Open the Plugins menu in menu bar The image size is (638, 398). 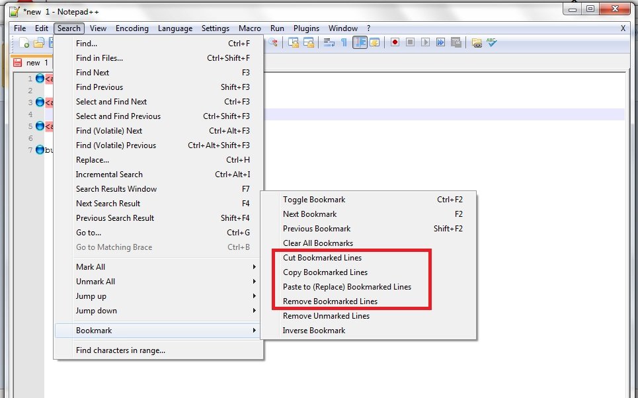(306, 28)
